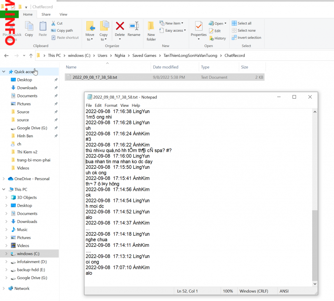
Task: Click the Notepad vertical scrollbar thumb
Action: 314,245
